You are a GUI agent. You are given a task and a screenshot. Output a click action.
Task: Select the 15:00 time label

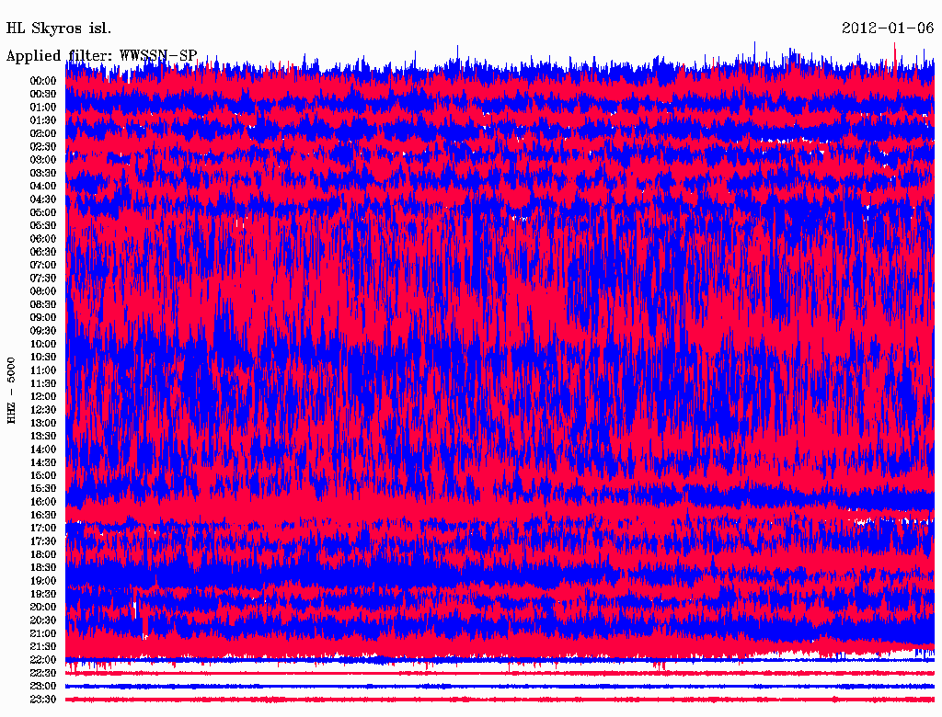tap(43, 475)
